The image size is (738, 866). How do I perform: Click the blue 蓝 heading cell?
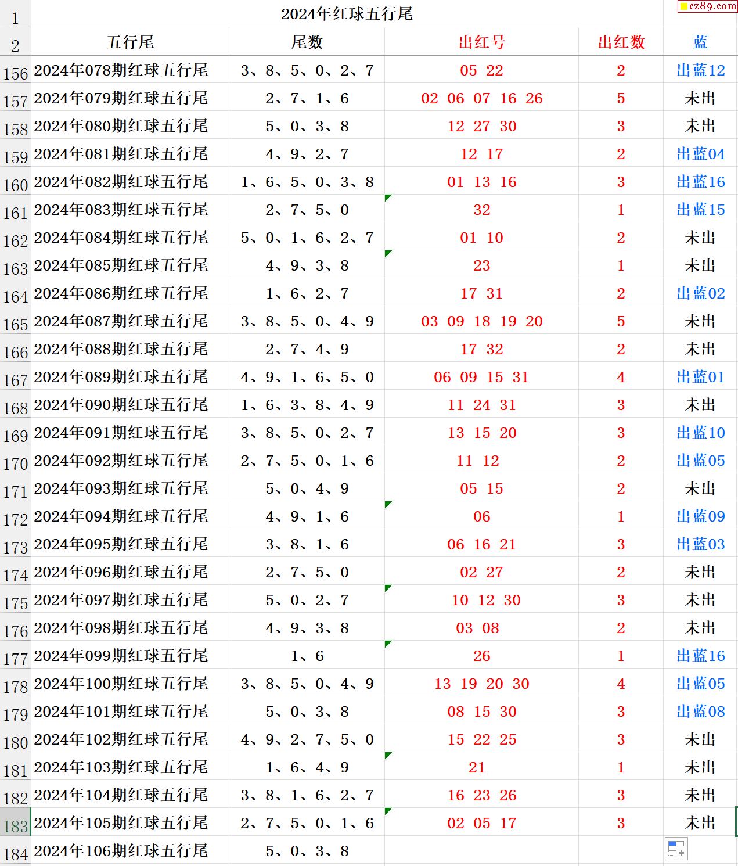(700, 42)
